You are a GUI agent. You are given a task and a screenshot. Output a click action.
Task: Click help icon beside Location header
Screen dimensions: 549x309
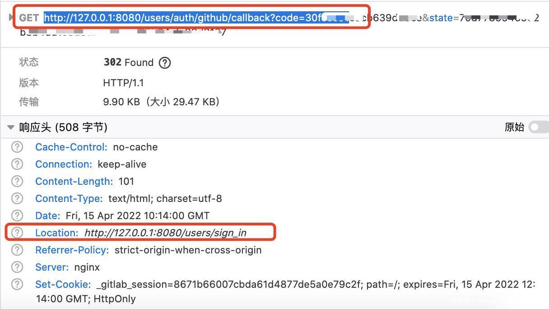point(17,233)
